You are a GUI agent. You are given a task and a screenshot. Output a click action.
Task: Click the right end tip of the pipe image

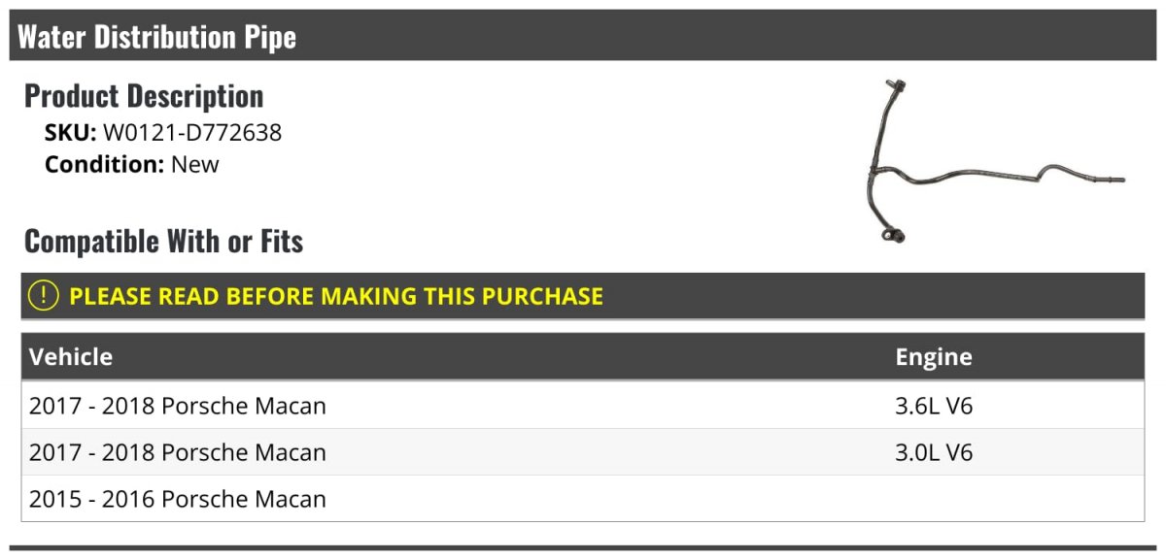(x=1120, y=181)
